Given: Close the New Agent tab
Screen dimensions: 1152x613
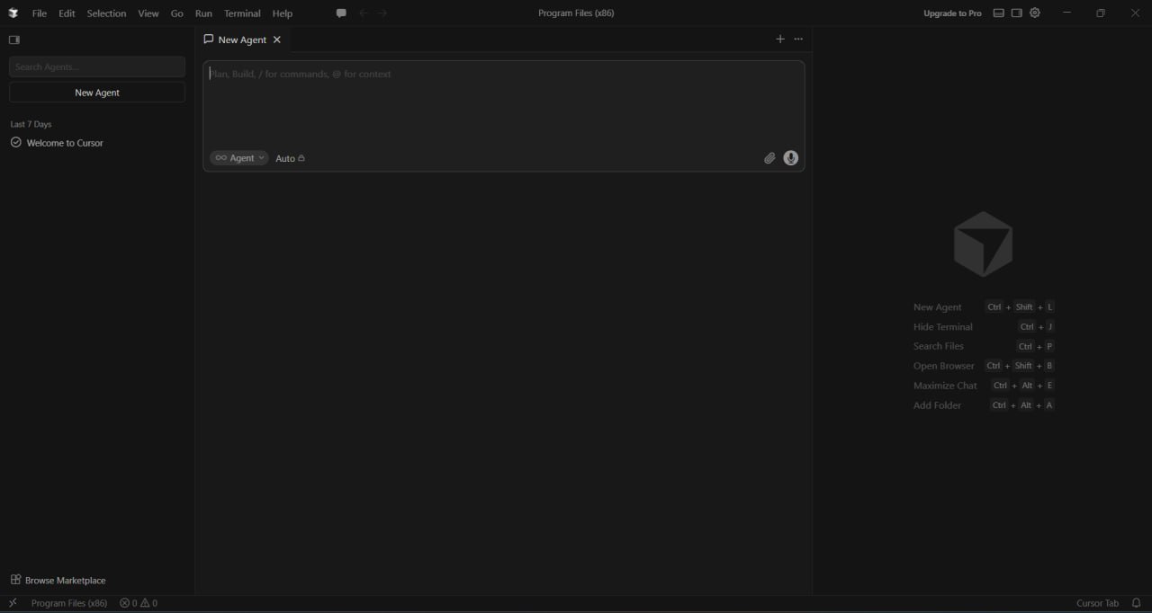Looking at the screenshot, I should (x=277, y=40).
